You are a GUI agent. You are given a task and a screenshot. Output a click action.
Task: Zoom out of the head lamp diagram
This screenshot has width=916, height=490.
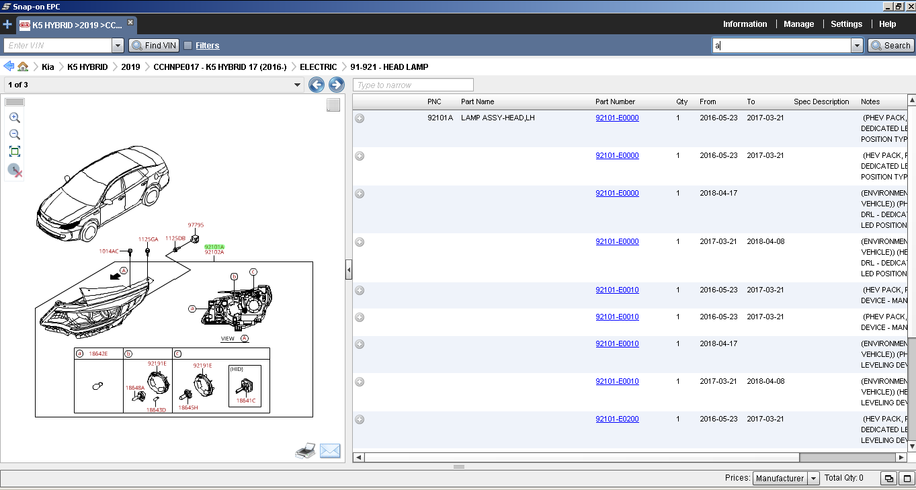tap(15, 134)
